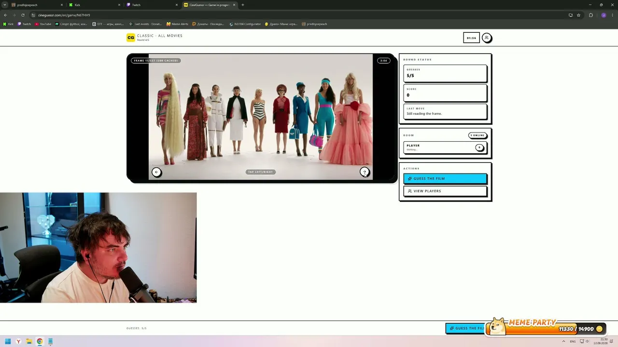Viewport: 618px width, 347px height.
Task: Click the bottom bar Guess the Film button
Action: click(466, 328)
